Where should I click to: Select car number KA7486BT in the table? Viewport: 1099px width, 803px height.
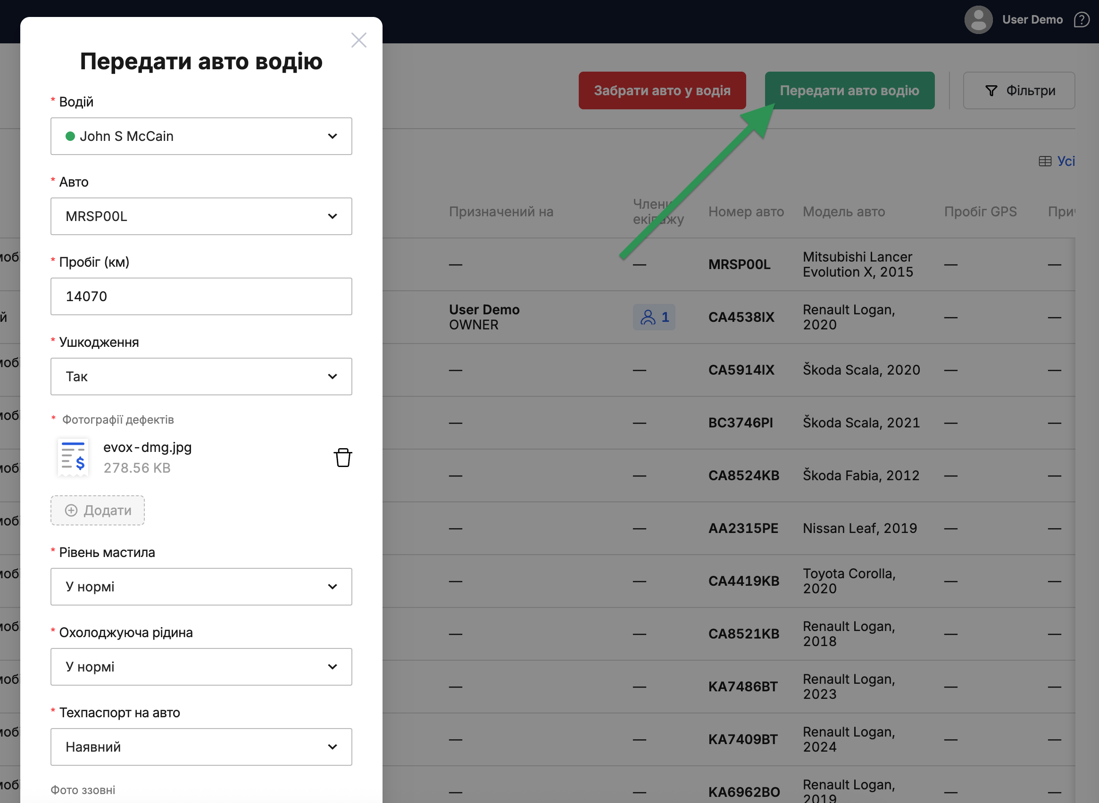(x=743, y=687)
